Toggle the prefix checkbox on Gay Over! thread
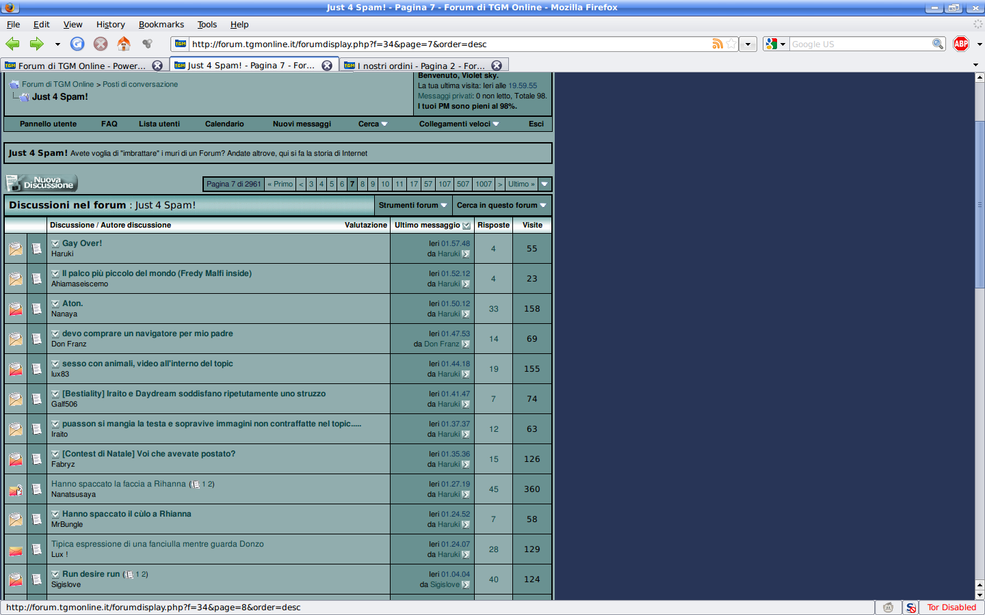The height and width of the screenshot is (615, 985). pos(55,243)
